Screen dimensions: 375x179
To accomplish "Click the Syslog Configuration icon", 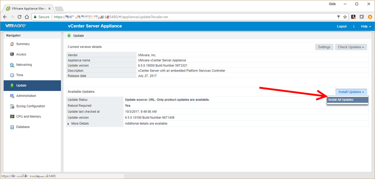I will [12, 106].
